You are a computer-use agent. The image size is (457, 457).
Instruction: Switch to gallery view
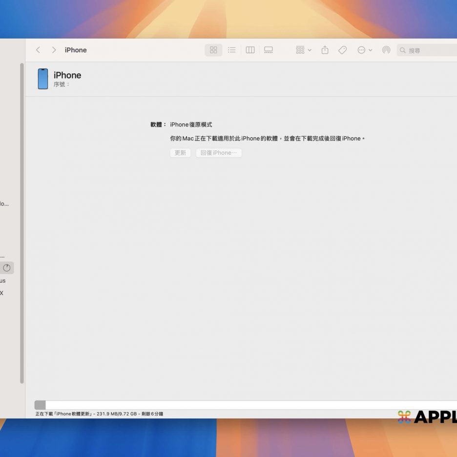268,50
